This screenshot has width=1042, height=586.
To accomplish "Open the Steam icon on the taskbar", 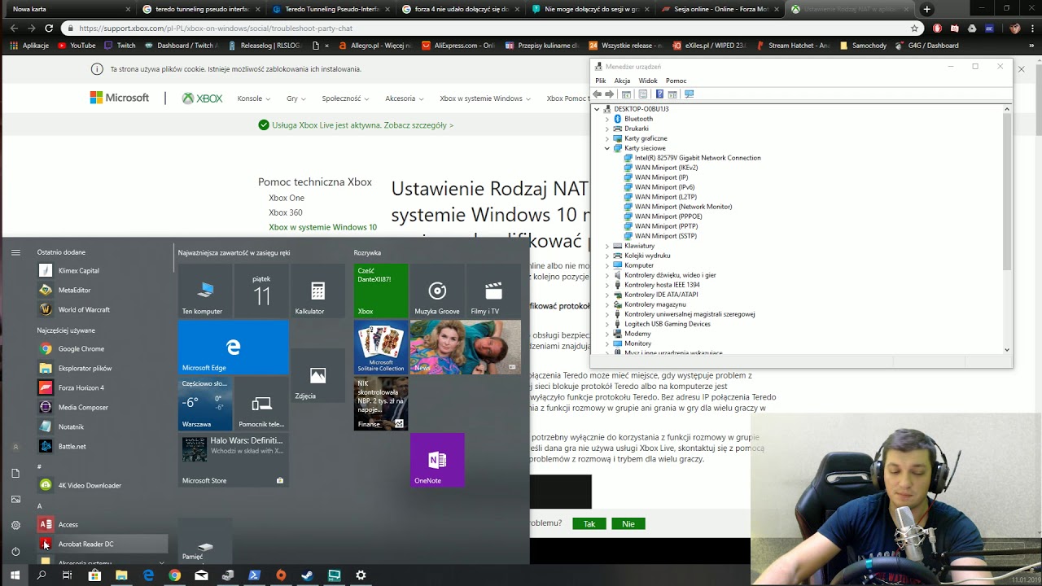I will tap(307, 575).
